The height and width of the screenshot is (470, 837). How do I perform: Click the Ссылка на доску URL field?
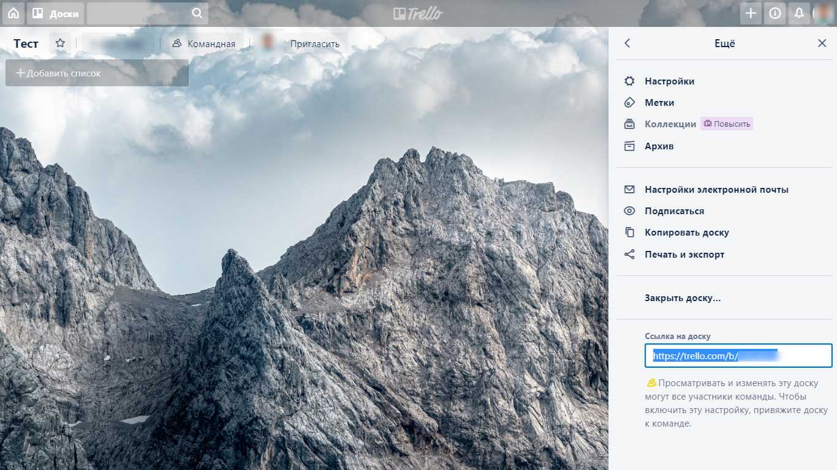[x=738, y=356]
